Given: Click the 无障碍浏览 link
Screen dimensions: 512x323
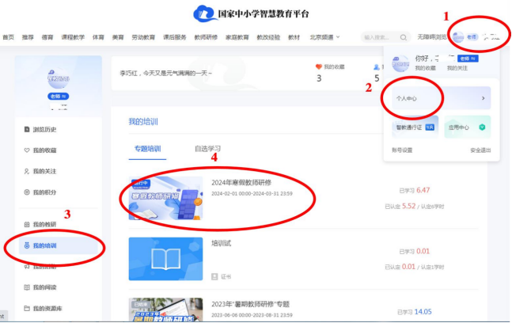Looking at the screenshot, I should (431, 37).
